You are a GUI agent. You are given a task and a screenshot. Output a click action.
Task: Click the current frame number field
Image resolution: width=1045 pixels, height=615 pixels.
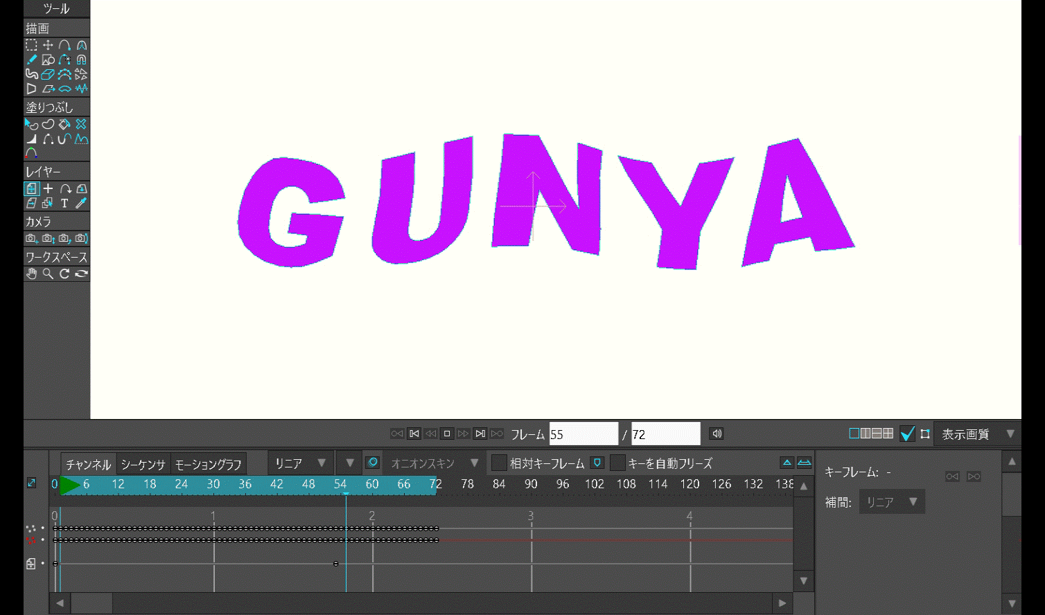583,434
